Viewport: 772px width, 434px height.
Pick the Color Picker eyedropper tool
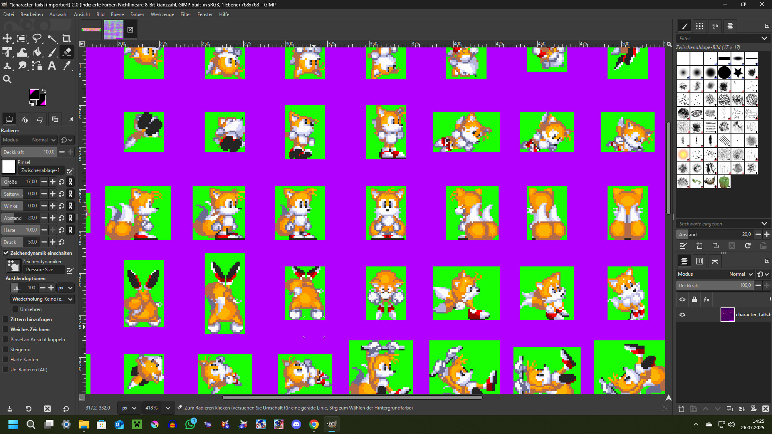click(67, 66)
